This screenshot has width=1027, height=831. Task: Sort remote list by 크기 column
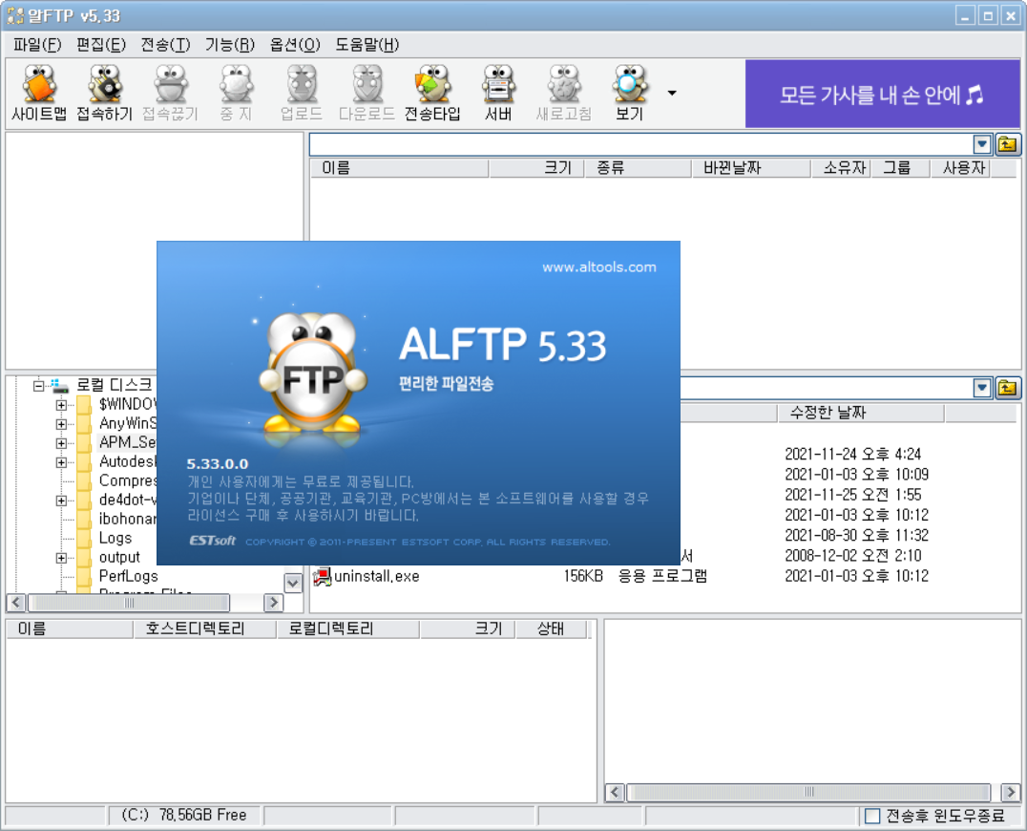tap(535, 168)
